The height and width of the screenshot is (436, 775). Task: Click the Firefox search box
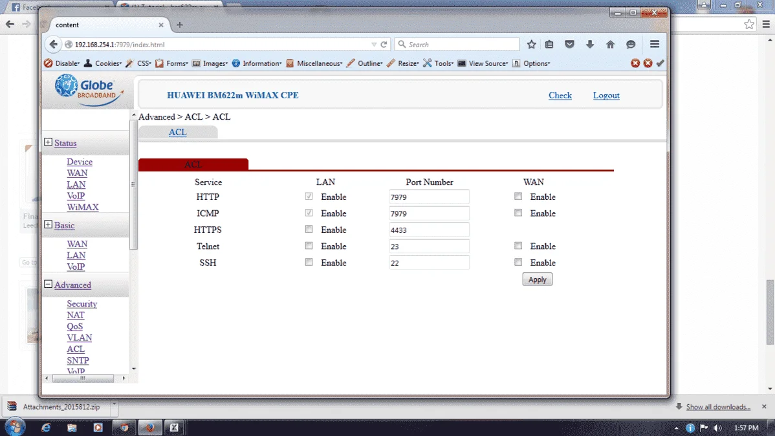[x=457, y=45]
